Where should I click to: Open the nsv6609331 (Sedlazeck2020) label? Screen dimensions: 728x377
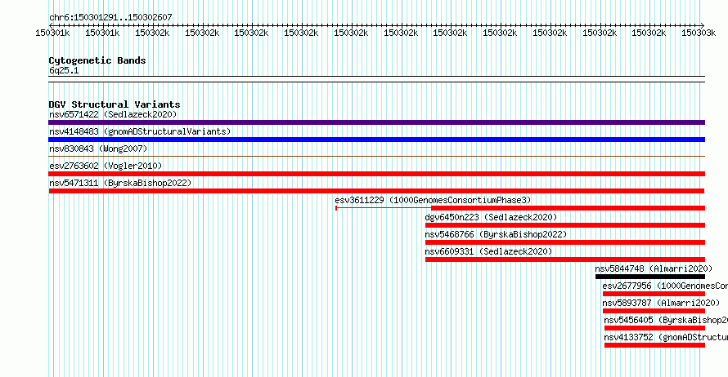click(488, 251)
